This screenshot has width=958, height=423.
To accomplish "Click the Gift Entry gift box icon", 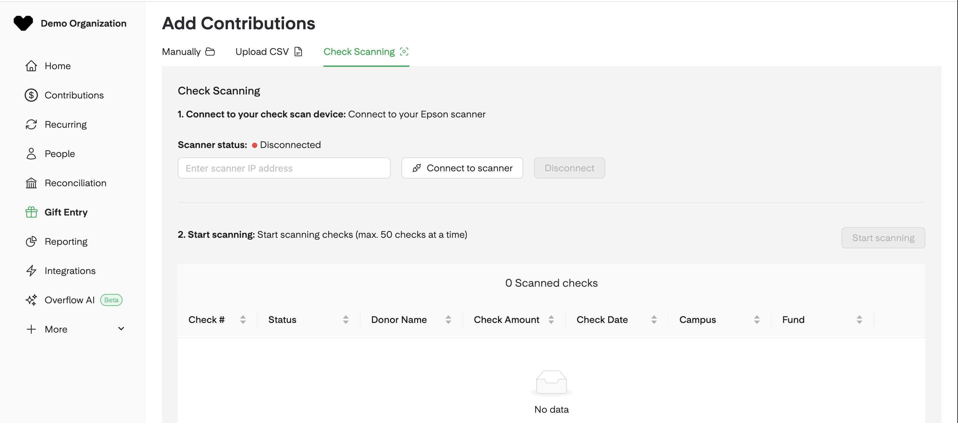I will (x=31, y=212).
